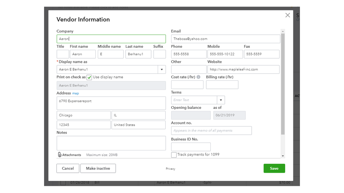The height and width of the screenshot is (193, 344).
Task: Select the checkbox beside the 07/26/2018 bill
Action: point(63,183)
